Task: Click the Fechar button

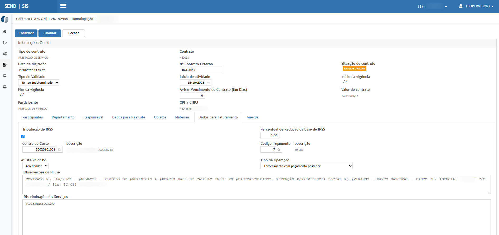Action: (74, 33)
